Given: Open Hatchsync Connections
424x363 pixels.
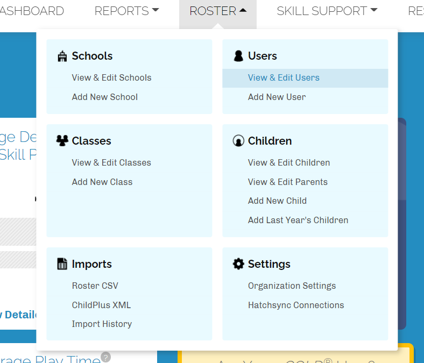Looking at the screenshot, I should point(296,305).
